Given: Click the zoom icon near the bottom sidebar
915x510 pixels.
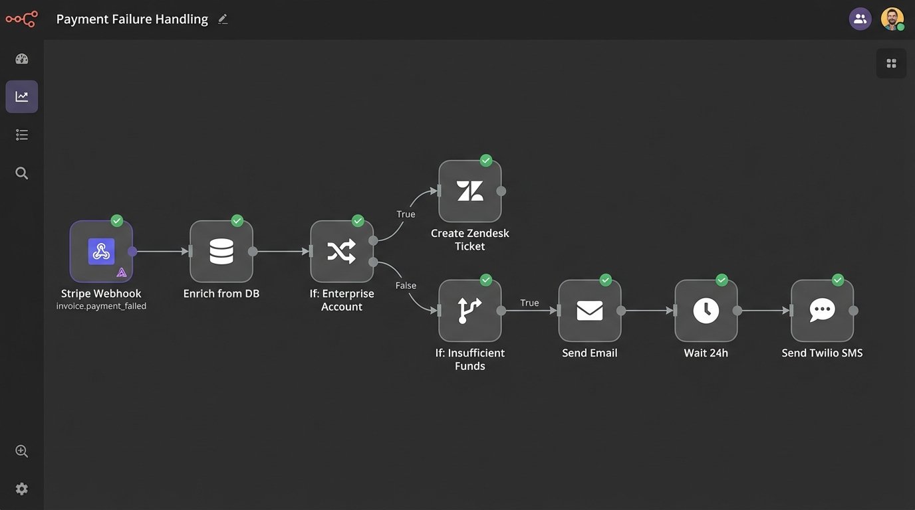Looking at the screenshot, I should 21,450.
